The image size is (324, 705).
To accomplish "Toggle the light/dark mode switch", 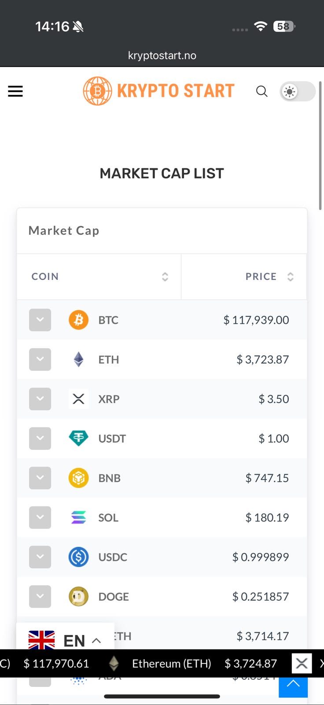I will click(x=298, y=92).
